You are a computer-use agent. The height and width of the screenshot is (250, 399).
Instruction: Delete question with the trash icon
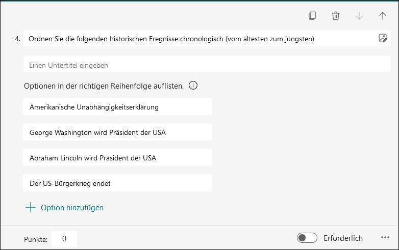(336, 16)
